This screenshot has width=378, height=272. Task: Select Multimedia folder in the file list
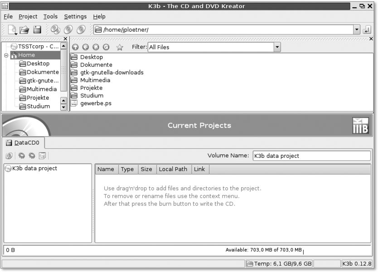[95, 80]
